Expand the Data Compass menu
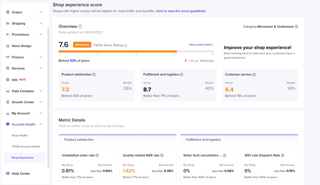The image size is (320, 185). (x=41, y=91)
